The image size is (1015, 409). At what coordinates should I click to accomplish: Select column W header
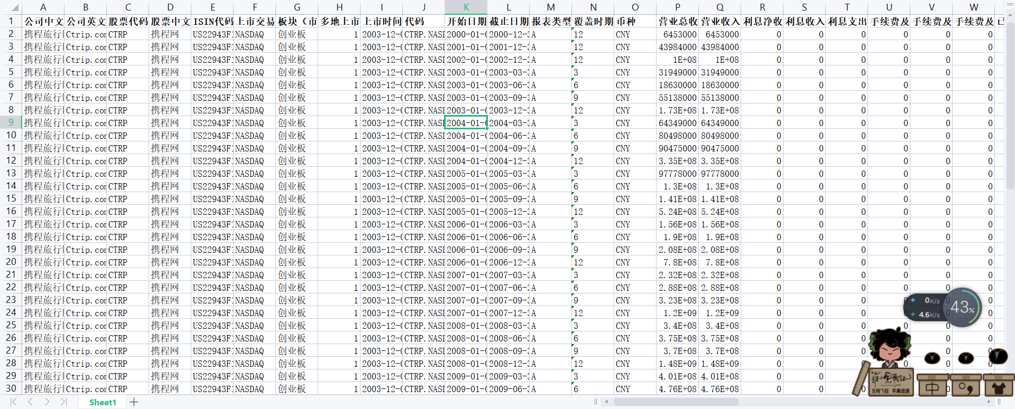tap(974, 7)
